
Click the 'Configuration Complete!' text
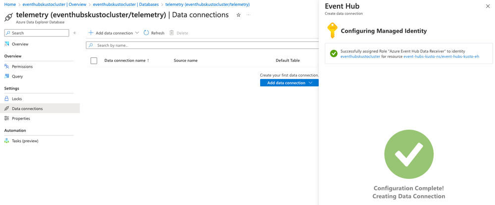[408, 188]
